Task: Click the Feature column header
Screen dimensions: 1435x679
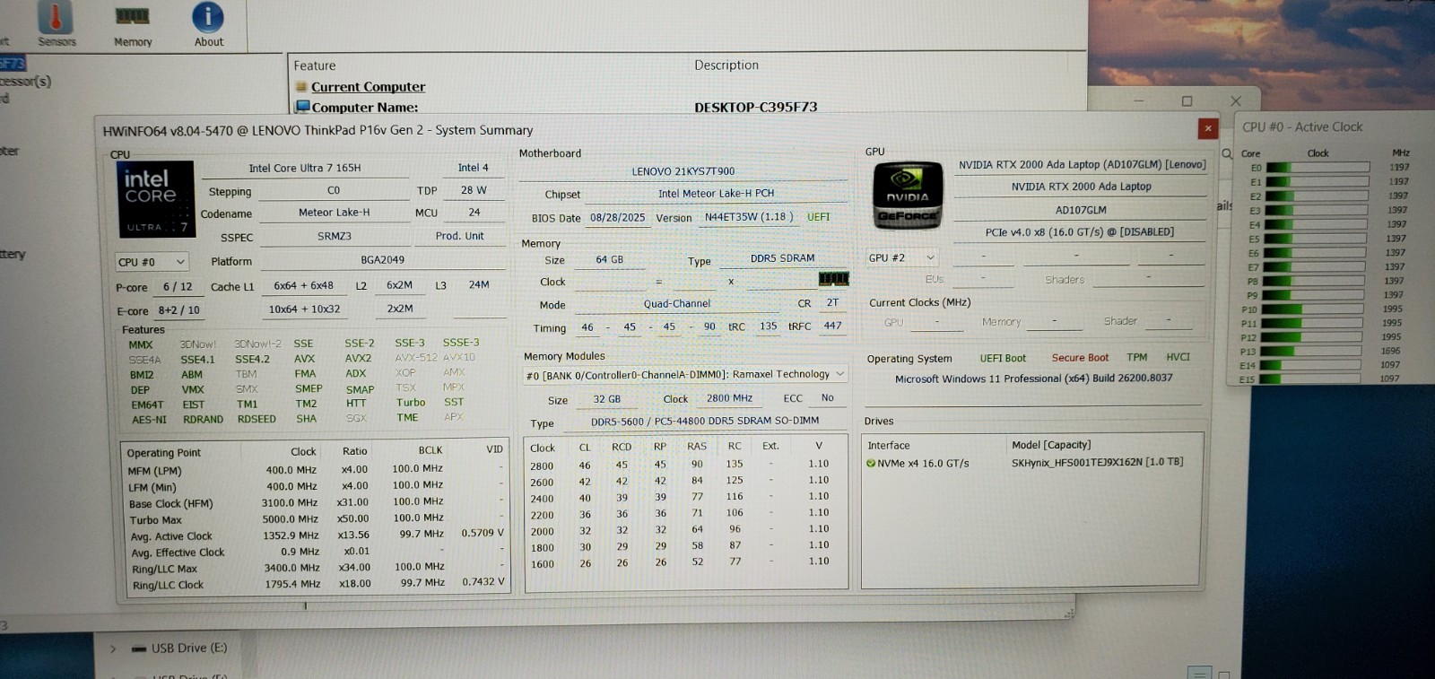Action: [x=315, y=65]
